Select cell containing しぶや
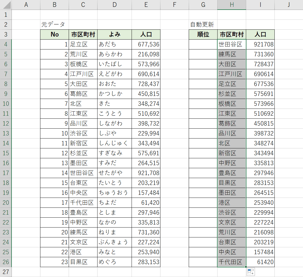This screenshot has height=277, width=303. pos(115,133)
